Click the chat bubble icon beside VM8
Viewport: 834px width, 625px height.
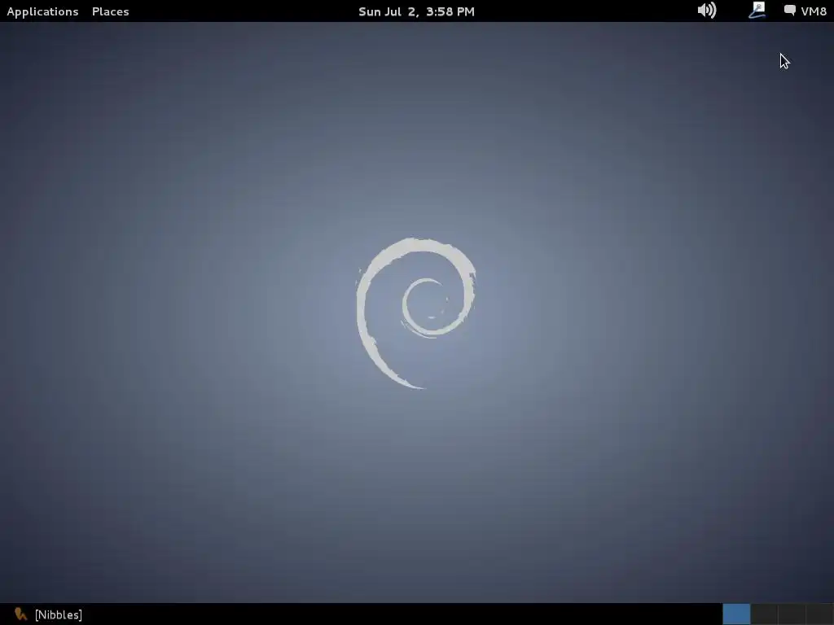[x=790, y=10]
